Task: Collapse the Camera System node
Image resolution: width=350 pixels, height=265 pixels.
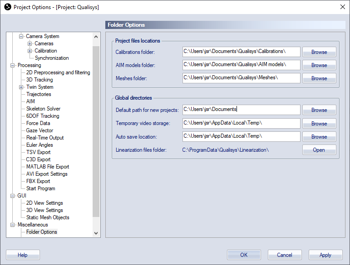Action: (x=21, y=36)
